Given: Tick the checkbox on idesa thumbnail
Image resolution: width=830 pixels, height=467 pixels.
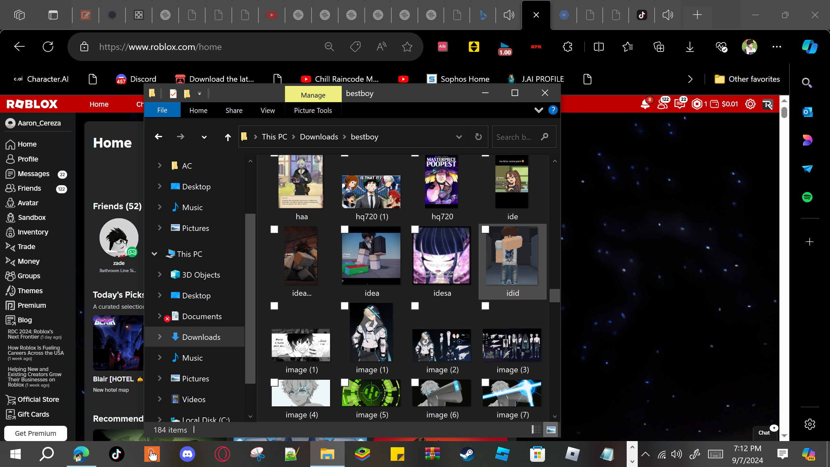Looking at the screenshot, I should [x=415, y=229].
